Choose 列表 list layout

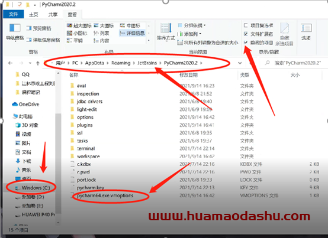tap(101, 33)
